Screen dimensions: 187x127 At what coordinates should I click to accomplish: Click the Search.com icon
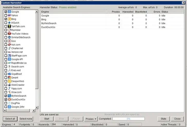(x=9, y=67)
